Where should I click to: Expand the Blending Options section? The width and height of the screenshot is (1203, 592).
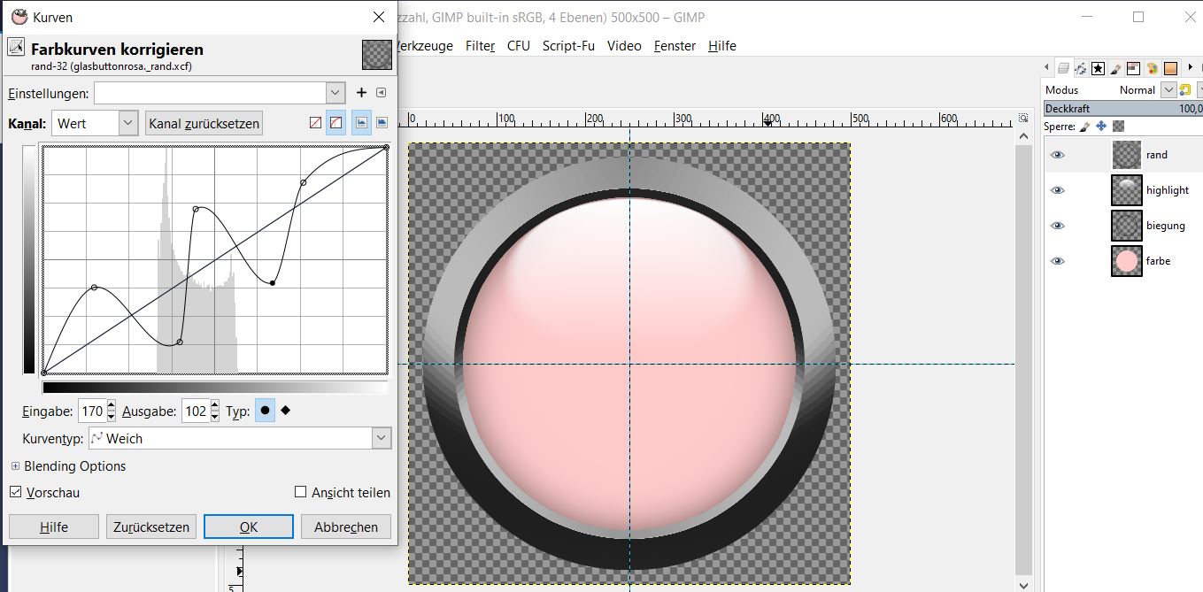16,466
